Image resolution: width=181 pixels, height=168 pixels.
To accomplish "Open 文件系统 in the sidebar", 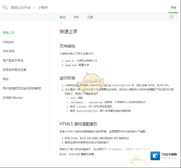I will [9, 51].
